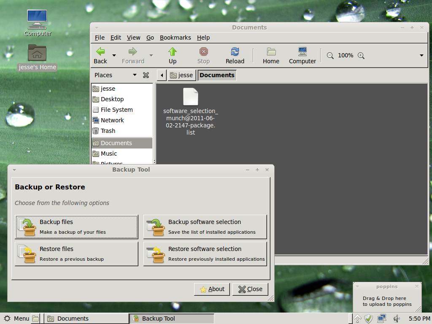Image resolution: width=432 pixels, height=324 pixels.
Task: Go Up one folder level
Action: point(173,56)
